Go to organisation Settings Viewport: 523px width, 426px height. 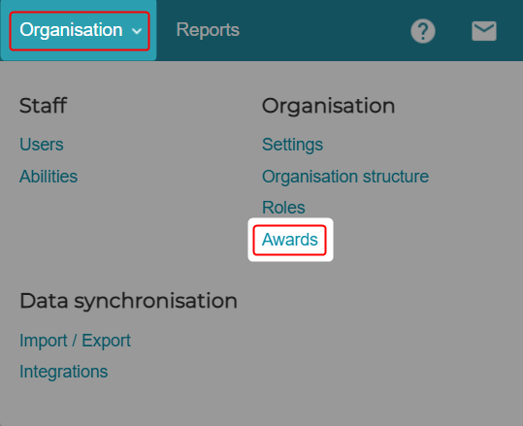(x=292, y=145)
